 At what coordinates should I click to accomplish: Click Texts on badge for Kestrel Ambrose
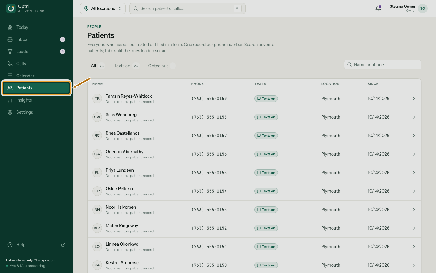point(266,265)
